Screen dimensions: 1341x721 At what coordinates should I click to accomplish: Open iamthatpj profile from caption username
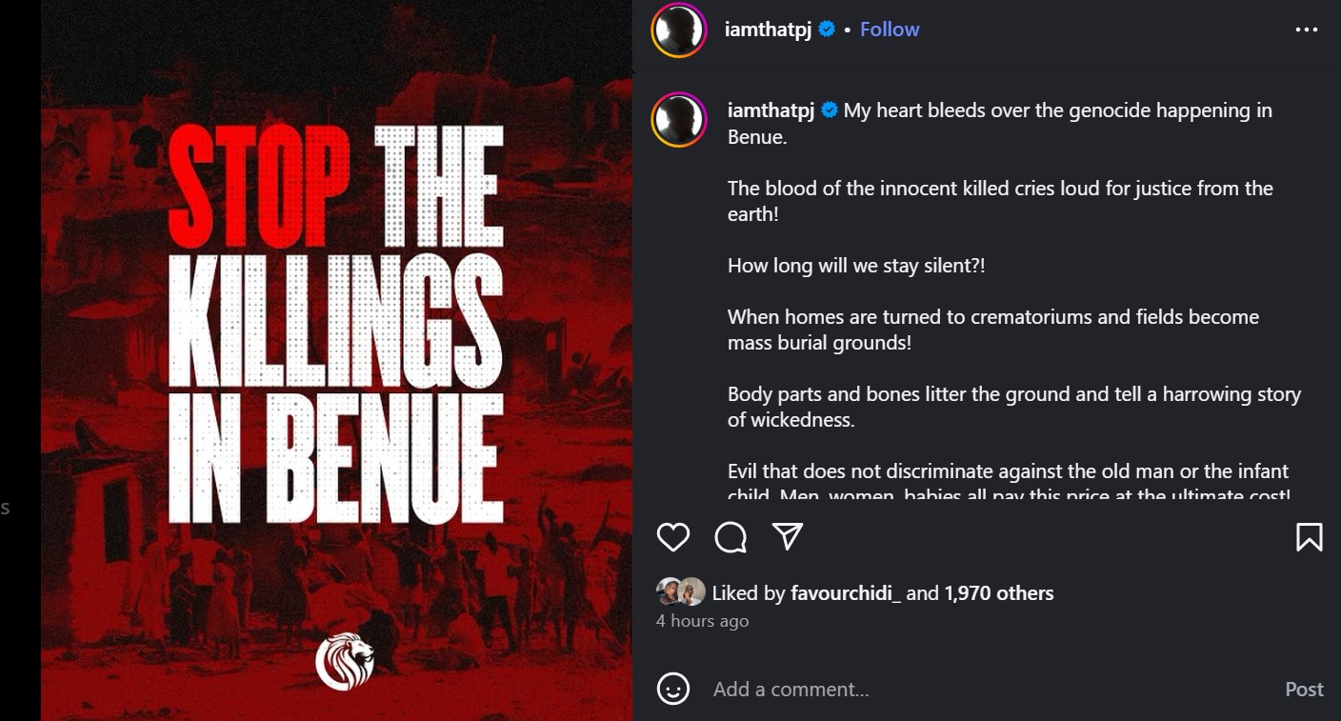point(771,110)
